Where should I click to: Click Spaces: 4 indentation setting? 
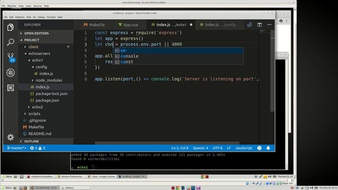(201, 148)
